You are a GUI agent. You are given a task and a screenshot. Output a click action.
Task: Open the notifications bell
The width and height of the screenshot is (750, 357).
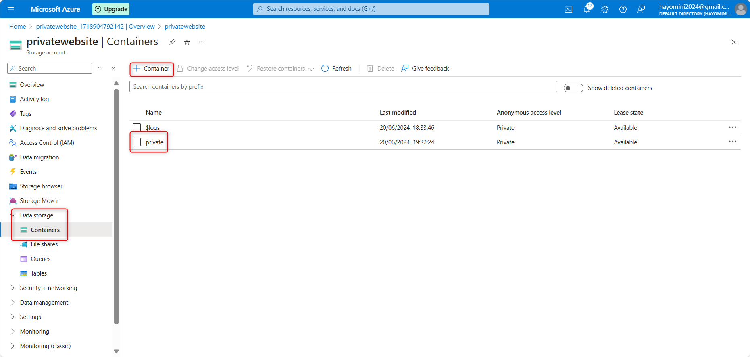587,9
